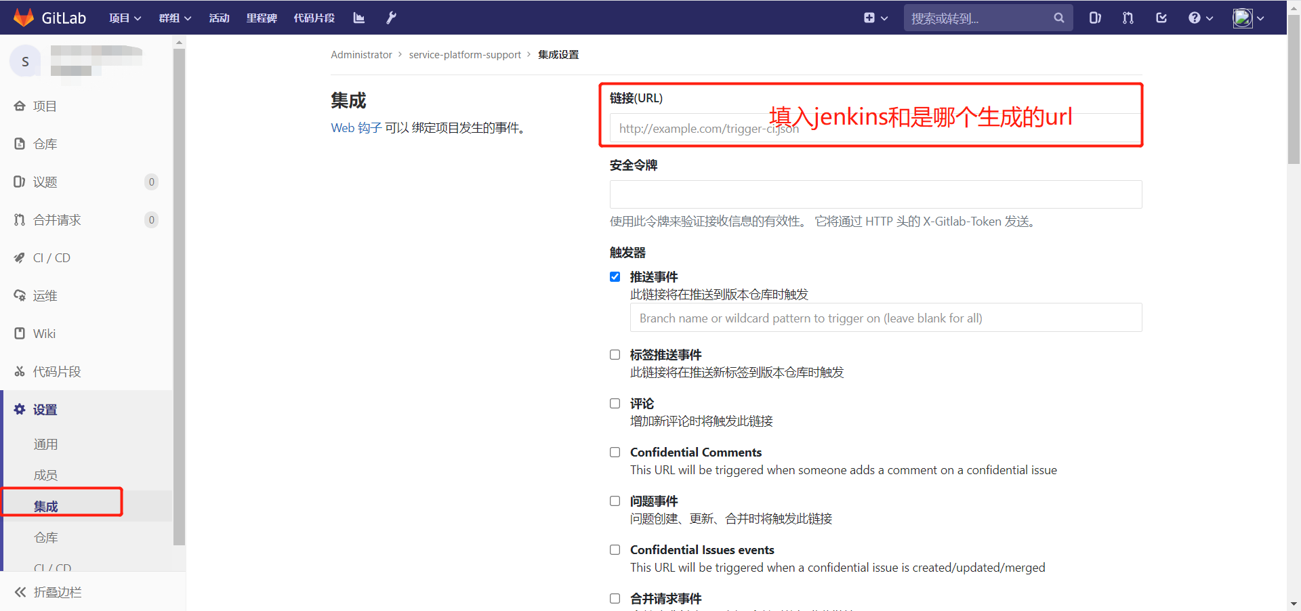Open the new item plus dropdown
Image resolution: width=1301 pixels, height=611 pixels.
875,18
